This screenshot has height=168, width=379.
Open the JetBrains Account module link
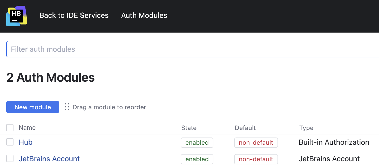coord(49,159)
